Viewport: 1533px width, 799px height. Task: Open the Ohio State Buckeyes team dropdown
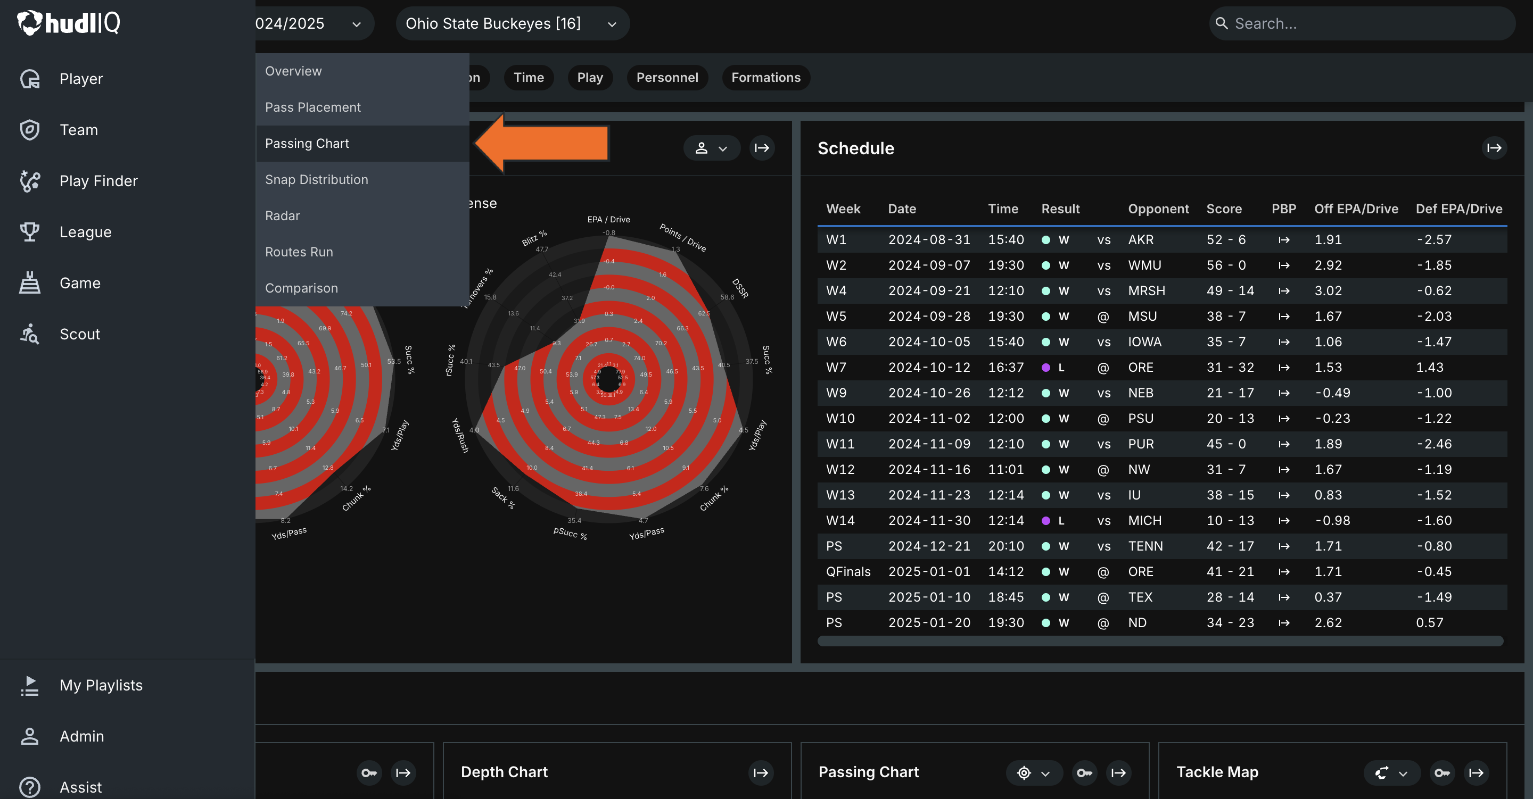tap(513, 24)
